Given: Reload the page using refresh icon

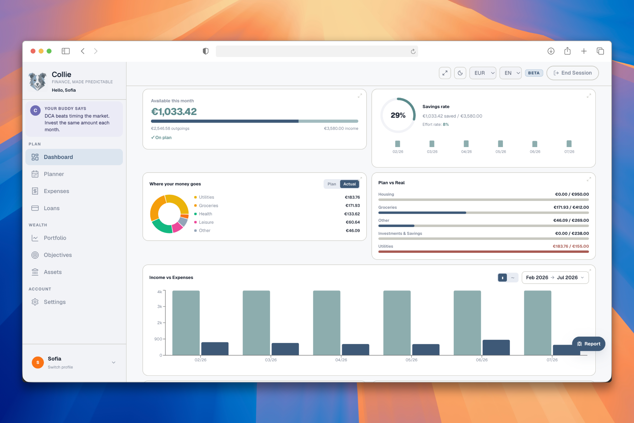Looking at the screenshot, I should [x=413, y=51].
